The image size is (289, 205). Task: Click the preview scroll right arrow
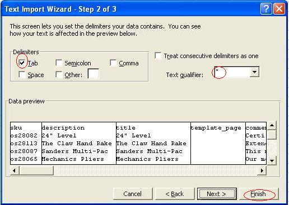(262, 170)
